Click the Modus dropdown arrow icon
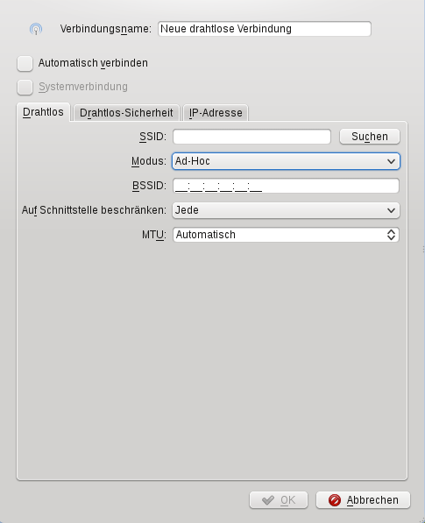 (x=391, y=161)
